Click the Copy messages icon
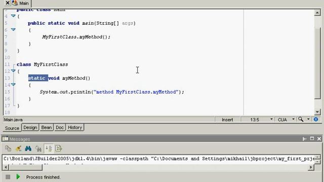324x182 pixels. [8, 148]
